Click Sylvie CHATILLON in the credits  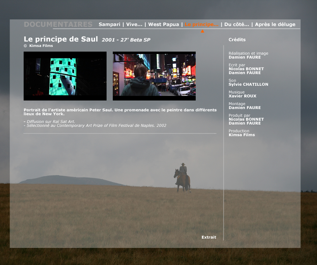point(248,84)
